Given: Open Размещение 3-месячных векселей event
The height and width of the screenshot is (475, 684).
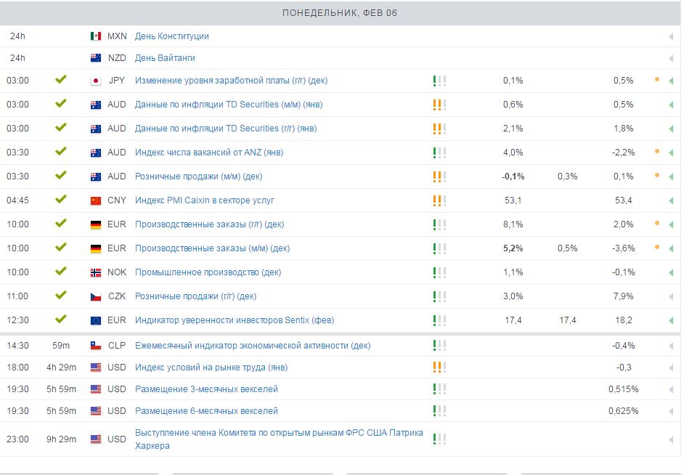Looking at the screenshot, I should click(206, 389).
